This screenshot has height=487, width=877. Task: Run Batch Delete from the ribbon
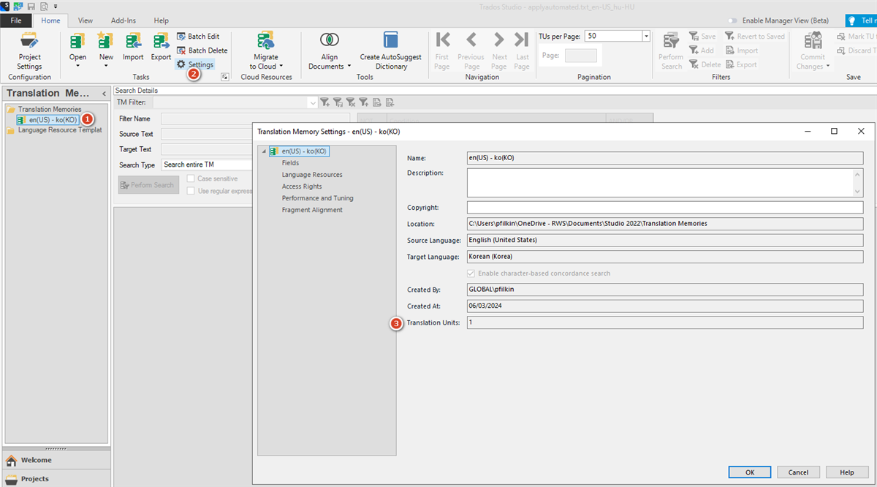coord(202,50)
